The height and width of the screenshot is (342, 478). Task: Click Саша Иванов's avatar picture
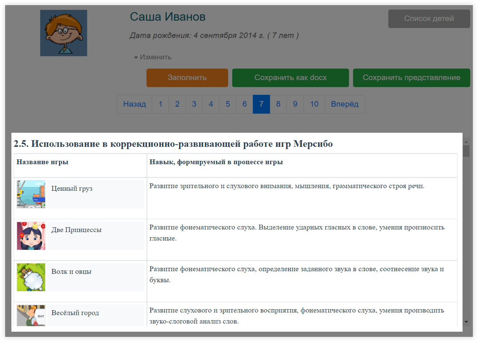(64, 33)
